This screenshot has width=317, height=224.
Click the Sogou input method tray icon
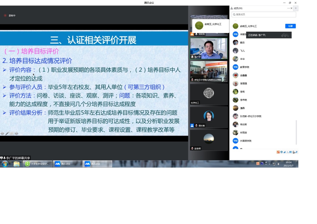pos(258,164)
